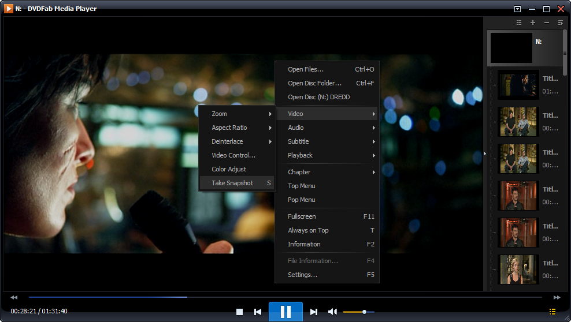
Task: Click the playlist sort icon
Action: point(561,23)
